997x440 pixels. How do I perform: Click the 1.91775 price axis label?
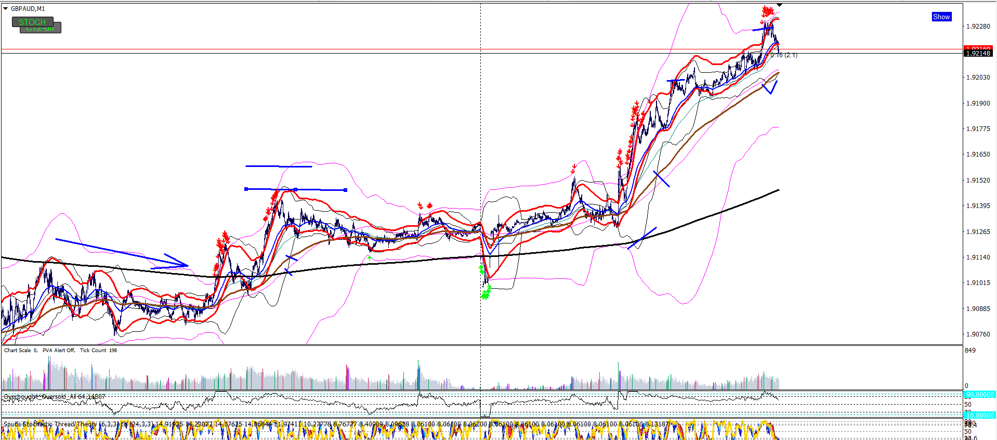coord(978,129)
